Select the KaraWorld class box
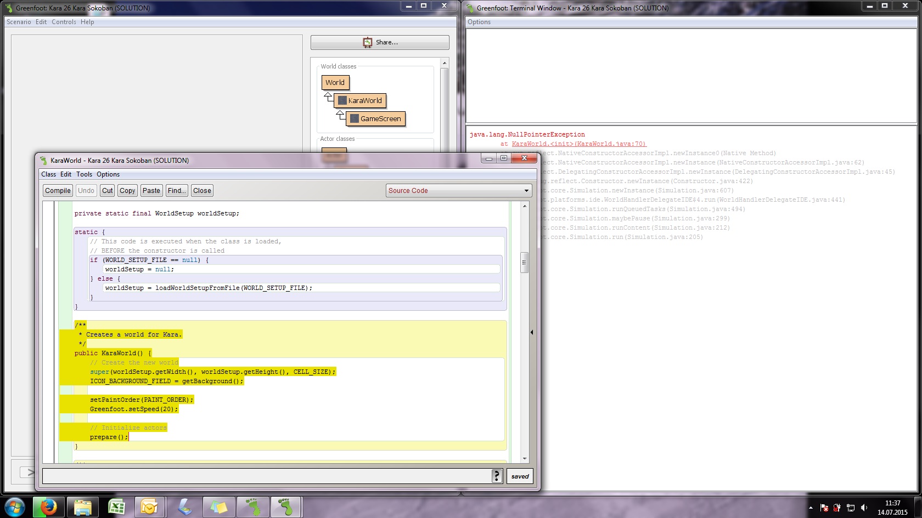The width and height of the screenshot is (922, 518). pos(360,101)
